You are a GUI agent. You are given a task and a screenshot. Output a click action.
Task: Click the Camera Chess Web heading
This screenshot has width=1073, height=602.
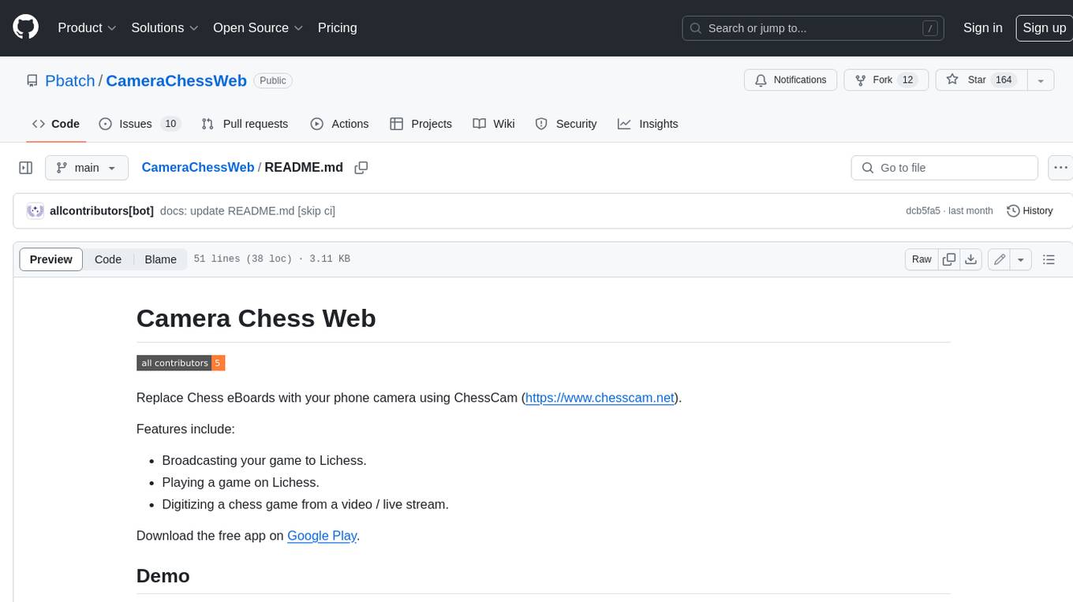(x=256, y=318)
